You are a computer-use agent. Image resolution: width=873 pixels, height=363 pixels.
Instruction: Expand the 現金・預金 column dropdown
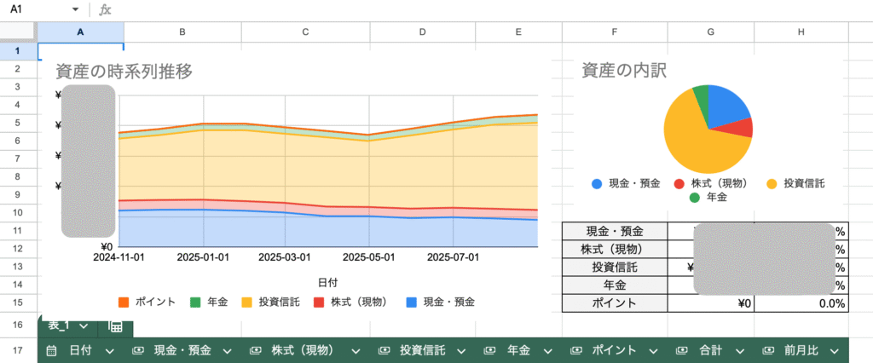point(228,350)
